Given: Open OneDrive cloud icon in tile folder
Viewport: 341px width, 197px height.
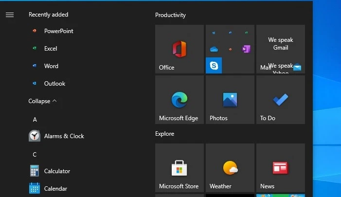Looking at the screenshot, I should (214, 49).
